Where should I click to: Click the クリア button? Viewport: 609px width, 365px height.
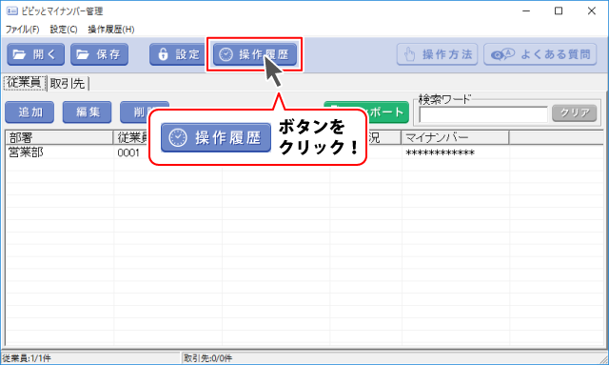click(575, 112)
